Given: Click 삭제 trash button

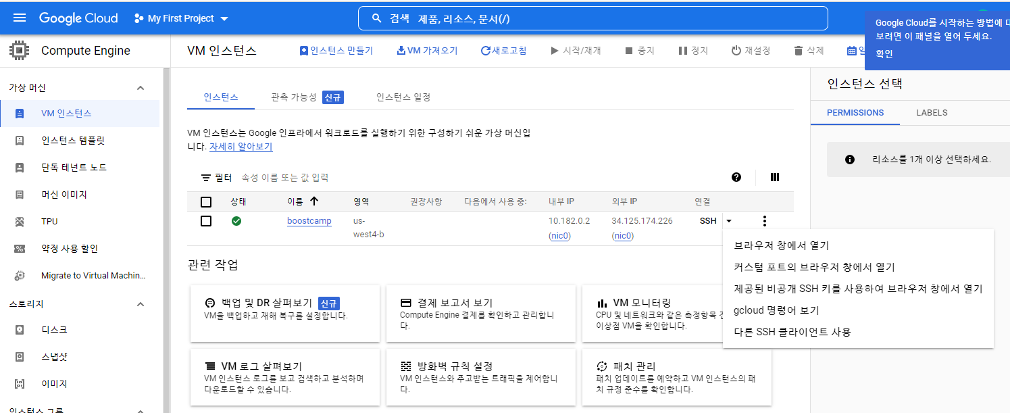Looking at the screenshot, I should click(x=809, y=51).
